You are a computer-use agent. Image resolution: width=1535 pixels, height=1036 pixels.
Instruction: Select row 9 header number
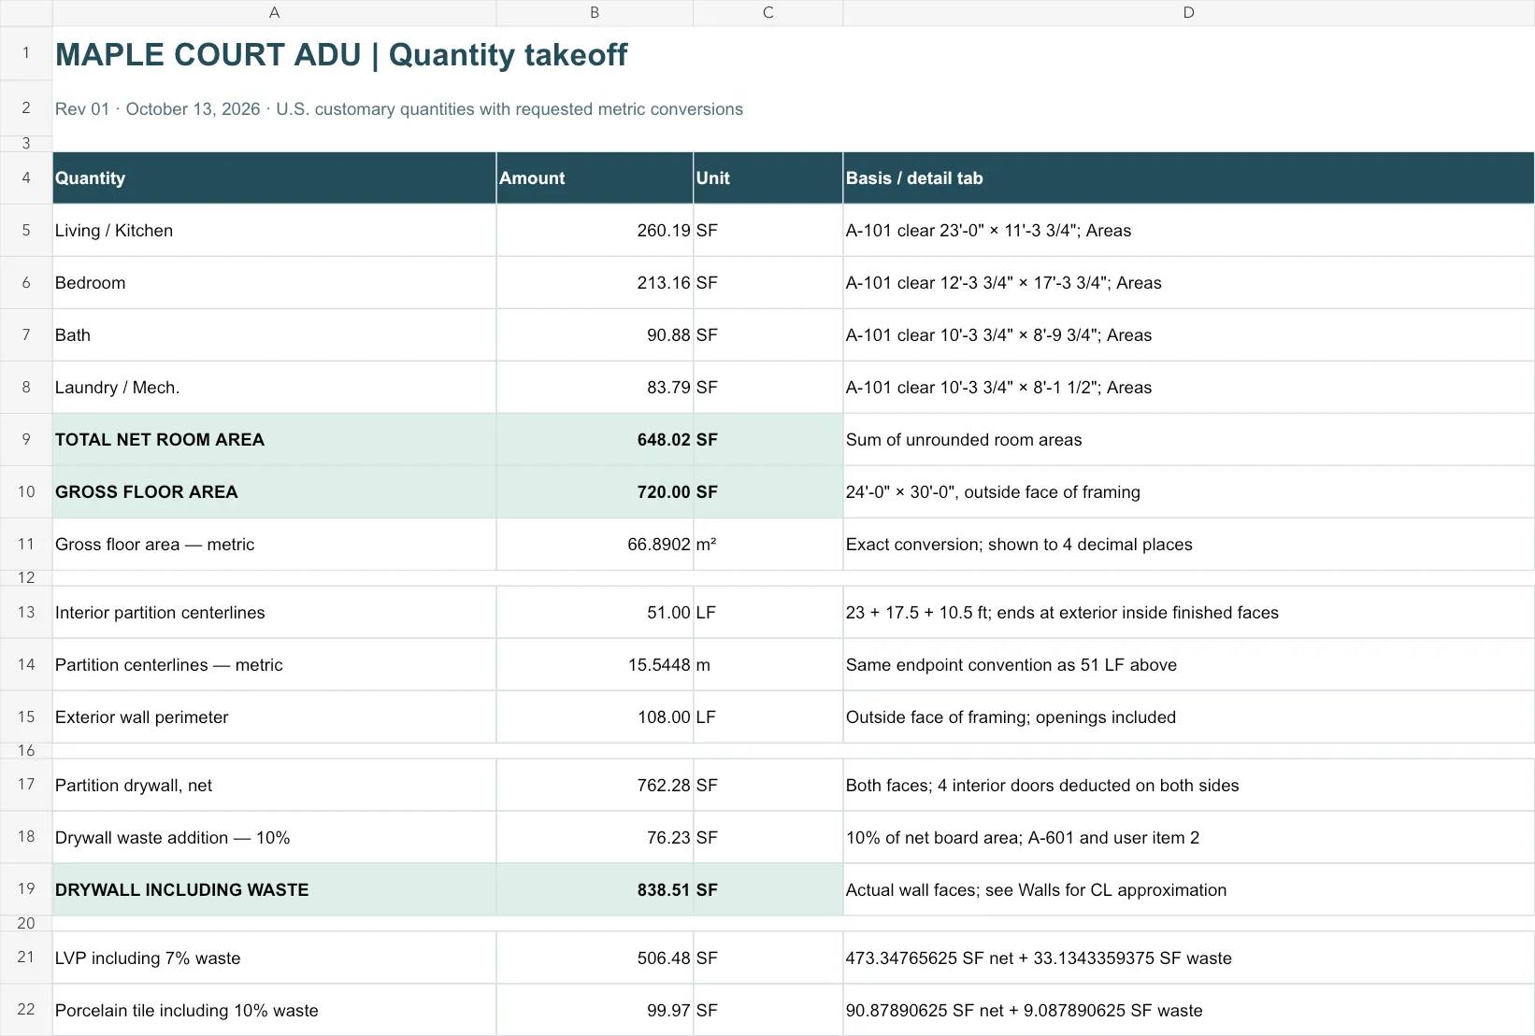26,439
